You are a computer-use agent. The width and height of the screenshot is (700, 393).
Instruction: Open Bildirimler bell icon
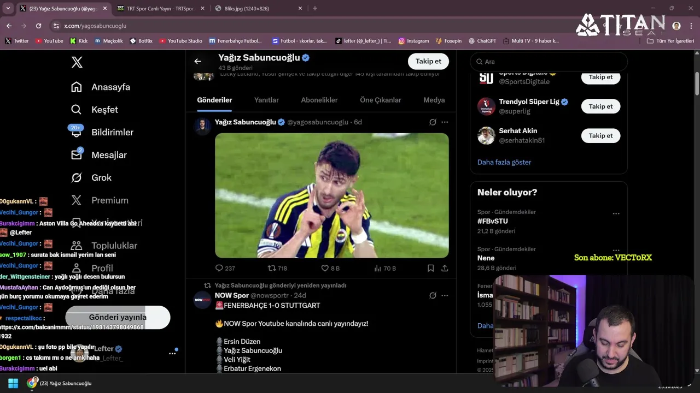(77, 132)
